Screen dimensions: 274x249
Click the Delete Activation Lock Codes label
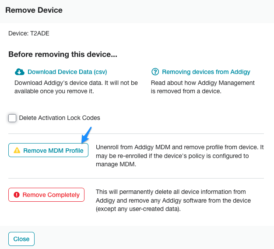pos(60,118)
